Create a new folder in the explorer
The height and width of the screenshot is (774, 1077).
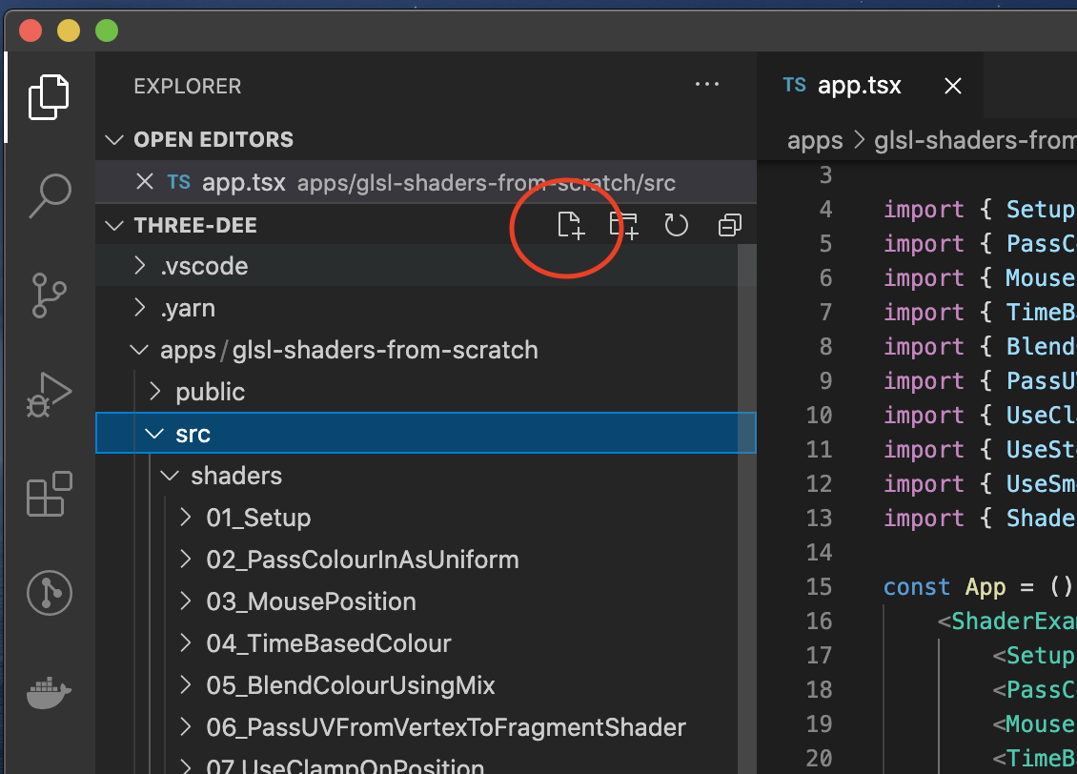[x=623, y=225]
